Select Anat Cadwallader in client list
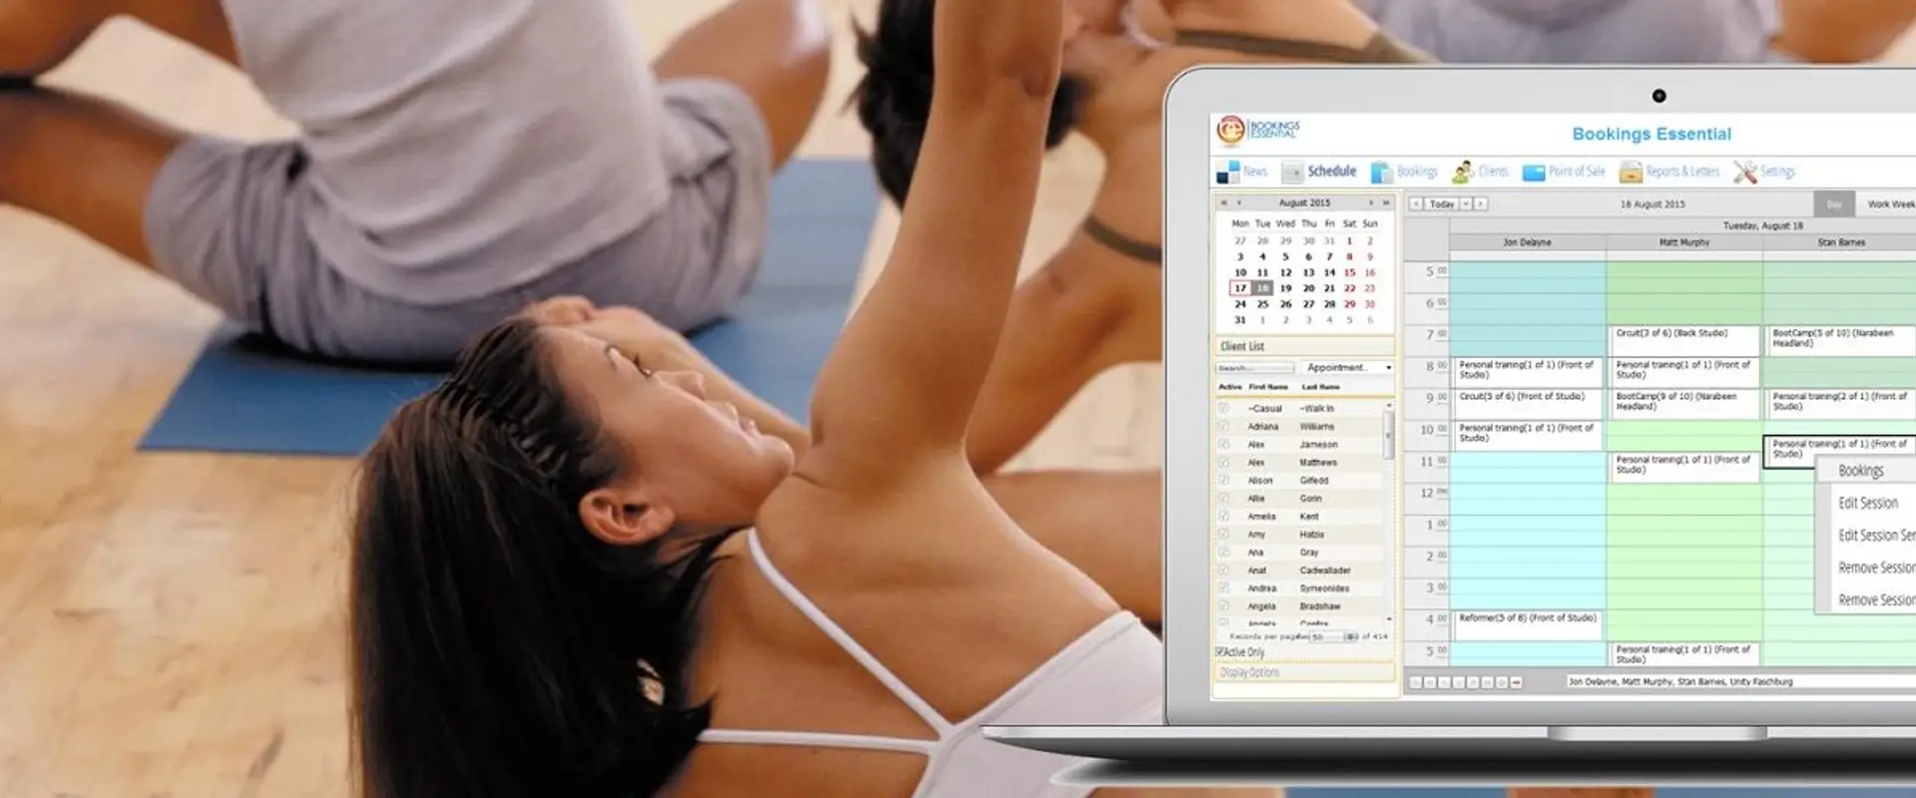The image size is (1916, 798). [1299, 571]
